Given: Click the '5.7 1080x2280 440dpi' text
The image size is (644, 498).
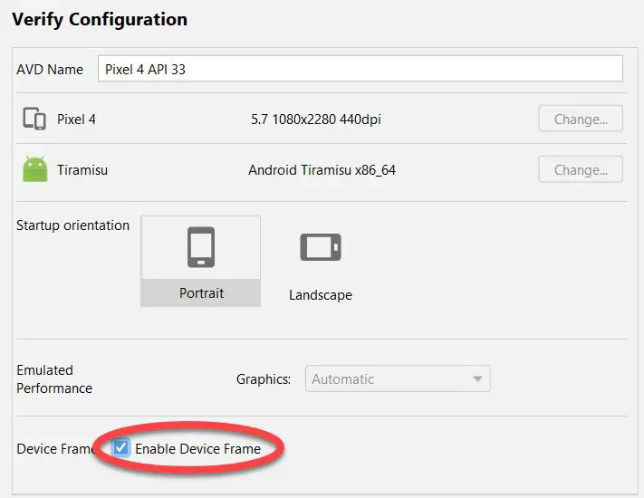Looking at the screenshot, I should pos(316,120).
